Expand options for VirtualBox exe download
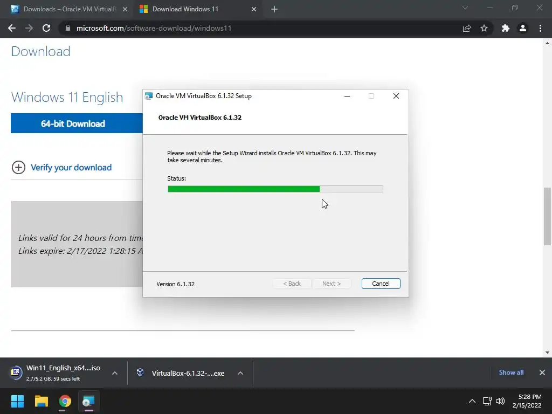The width and height of the screenshot is (552, 414). coord(240,373)
